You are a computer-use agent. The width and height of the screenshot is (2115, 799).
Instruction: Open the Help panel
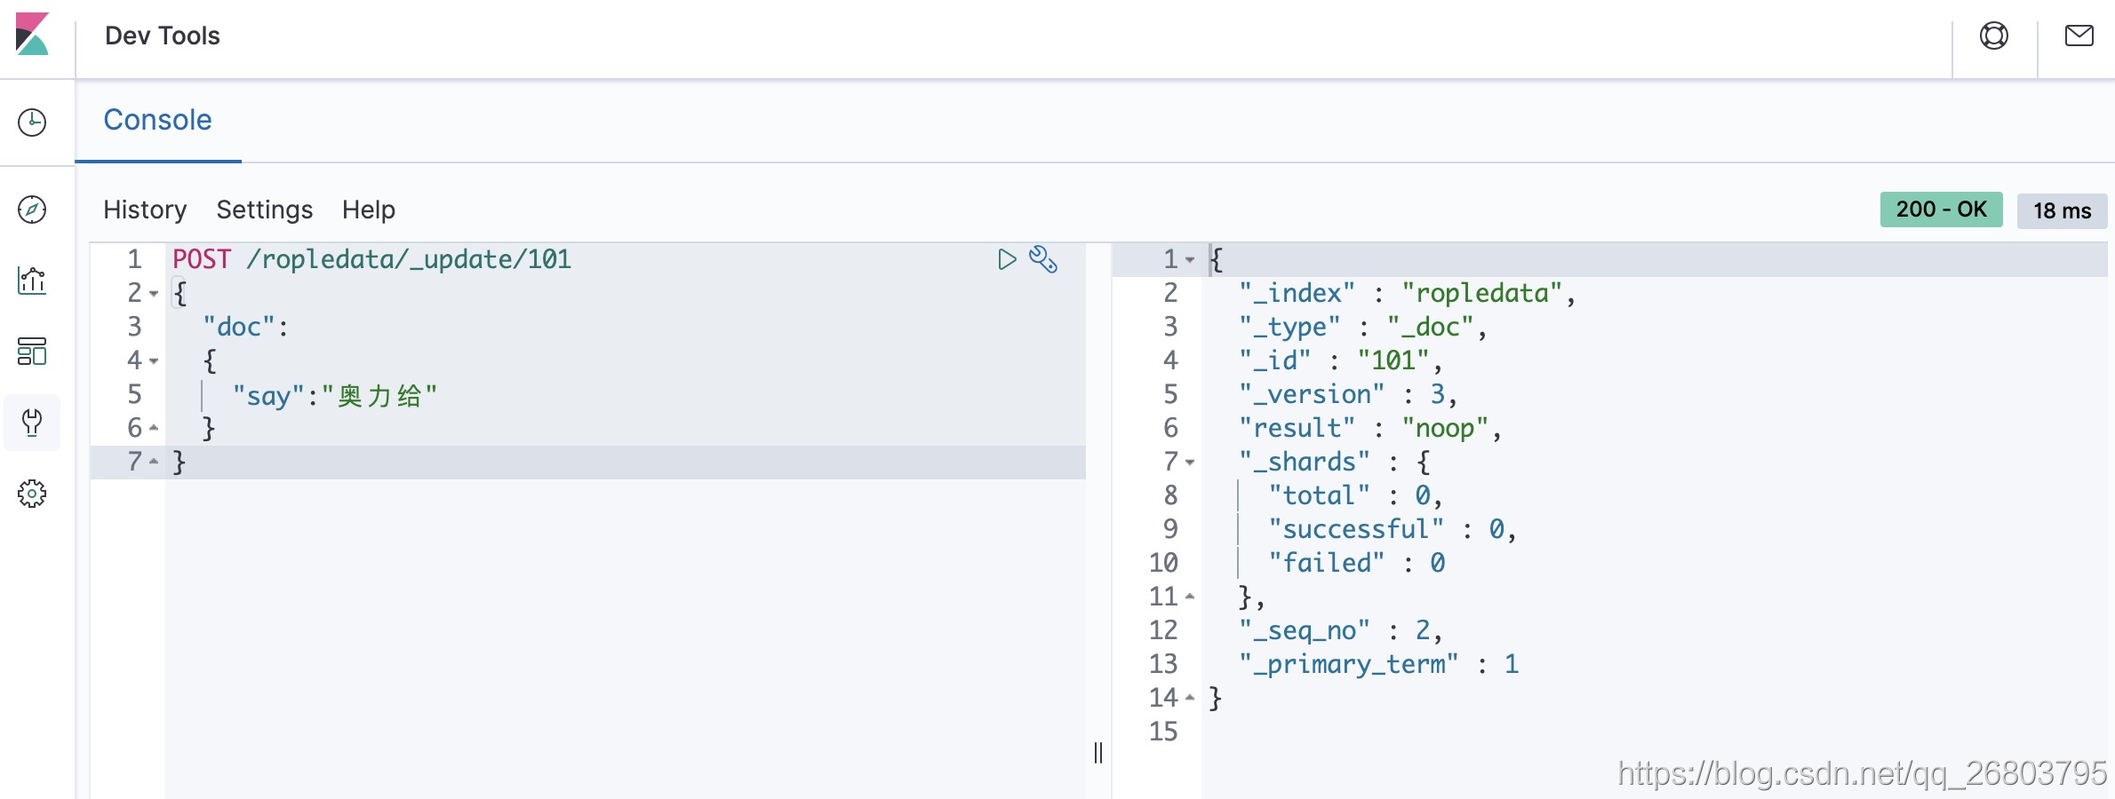tap(369, 210)
